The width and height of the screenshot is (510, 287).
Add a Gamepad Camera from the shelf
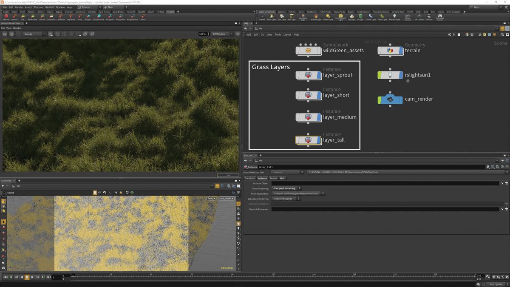pyautogui.click(x=440, y=17)
